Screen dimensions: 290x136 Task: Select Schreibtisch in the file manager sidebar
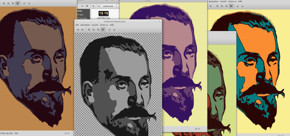pyautogui.click(x=83, y=18)
